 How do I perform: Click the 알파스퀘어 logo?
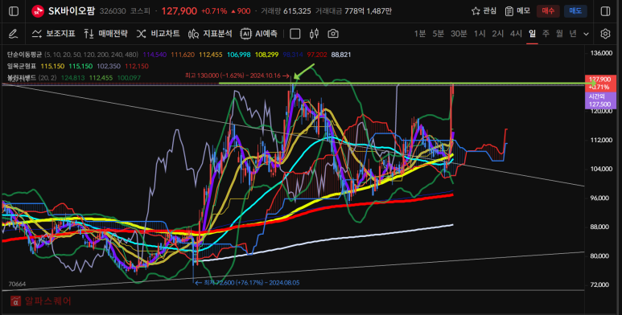coord(41,301)
